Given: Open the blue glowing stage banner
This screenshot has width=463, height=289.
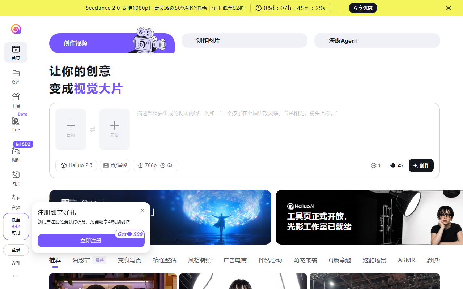Looking at the screenshot, I should point(160,217).
